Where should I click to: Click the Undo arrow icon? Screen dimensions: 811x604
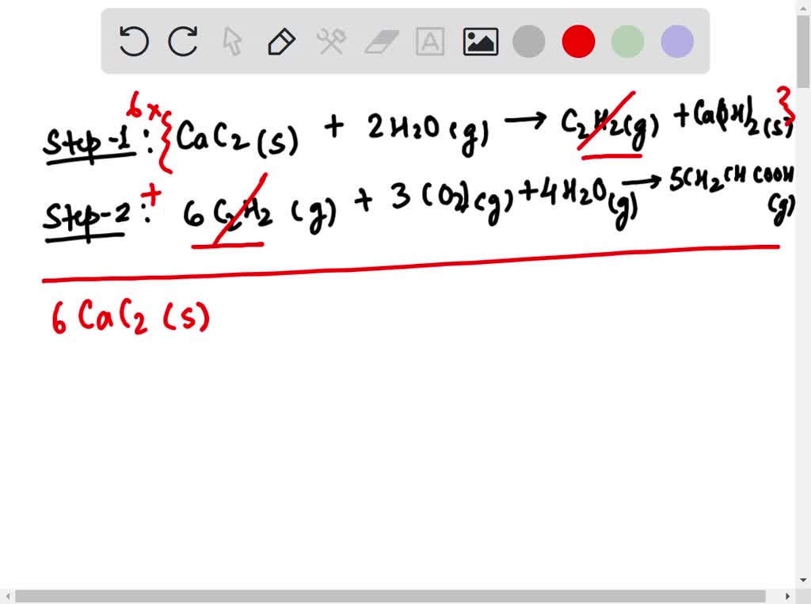pyautogui.click(x=133, y=42)
